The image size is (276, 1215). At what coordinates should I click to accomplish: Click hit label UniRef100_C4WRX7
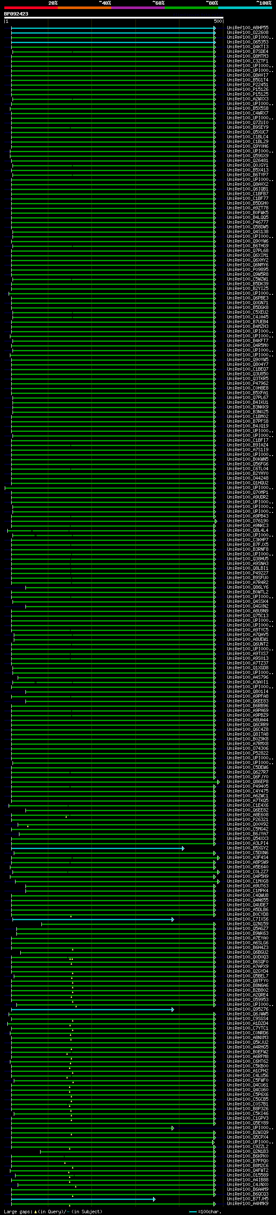point(248,113)
